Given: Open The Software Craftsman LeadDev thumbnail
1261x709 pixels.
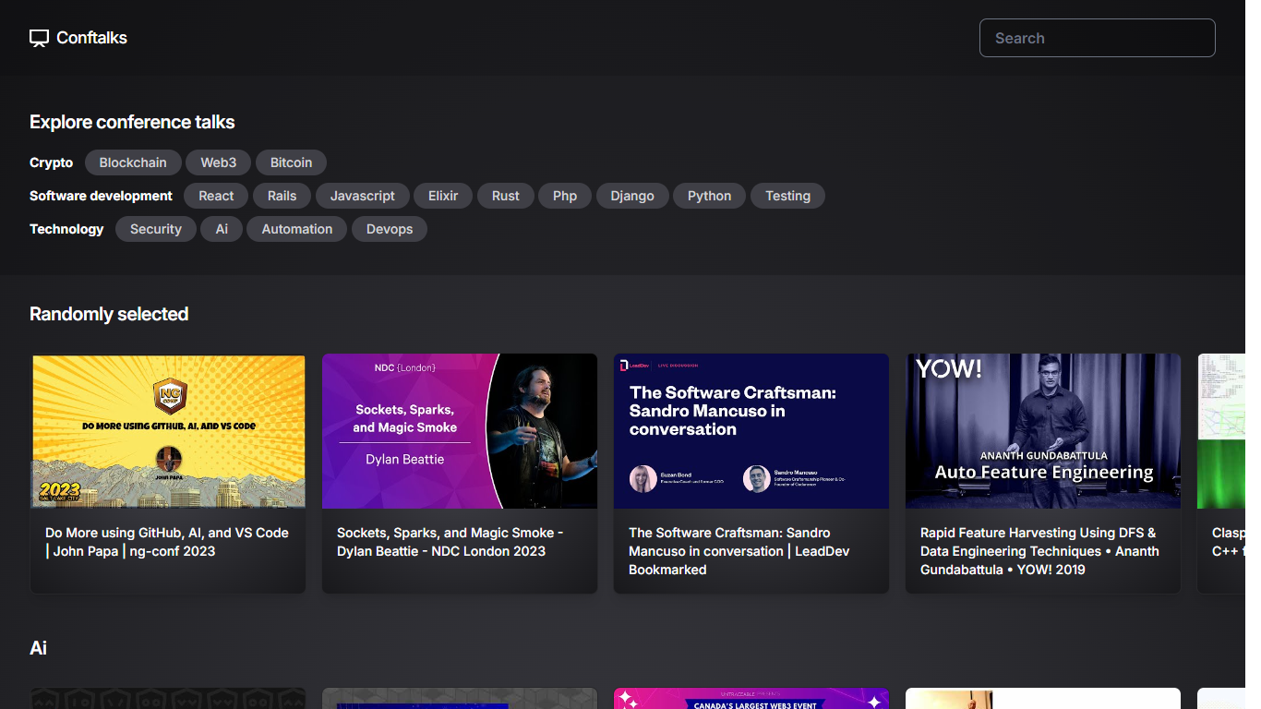Looking at the screenshot, I should (x=751, y=431).
